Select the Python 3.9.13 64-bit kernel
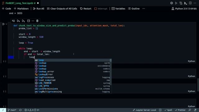The height and width of the screenshot is (112, 199). [184, 9]
